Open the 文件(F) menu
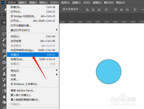Screen dimensions: 144x109 point(12,3)
